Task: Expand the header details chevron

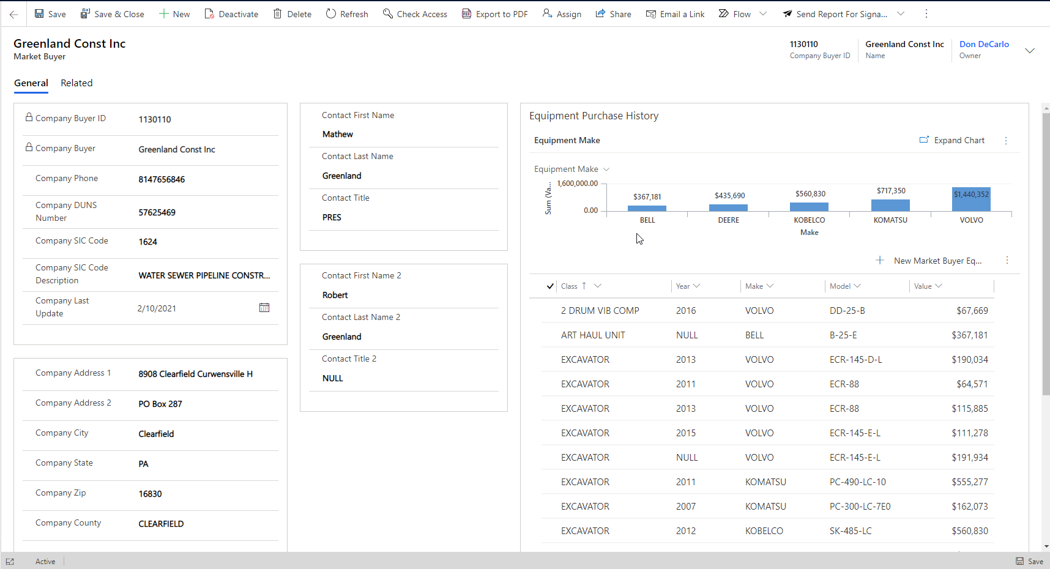Action: pyautogui.click(x=1030, y=51)
